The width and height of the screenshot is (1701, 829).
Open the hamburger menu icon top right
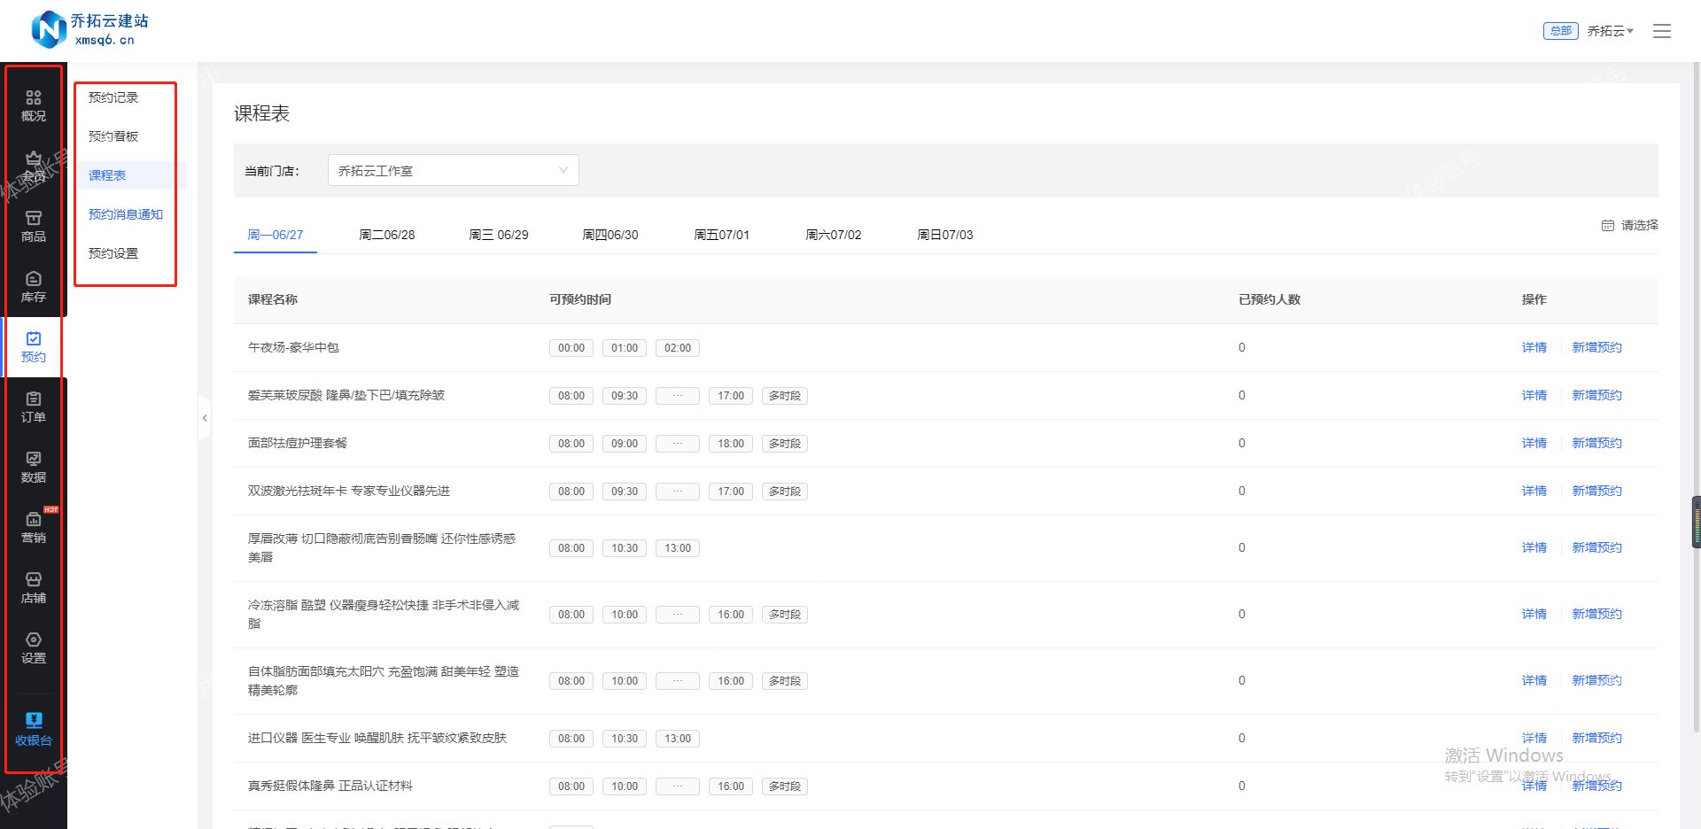tap(1662, 31)
